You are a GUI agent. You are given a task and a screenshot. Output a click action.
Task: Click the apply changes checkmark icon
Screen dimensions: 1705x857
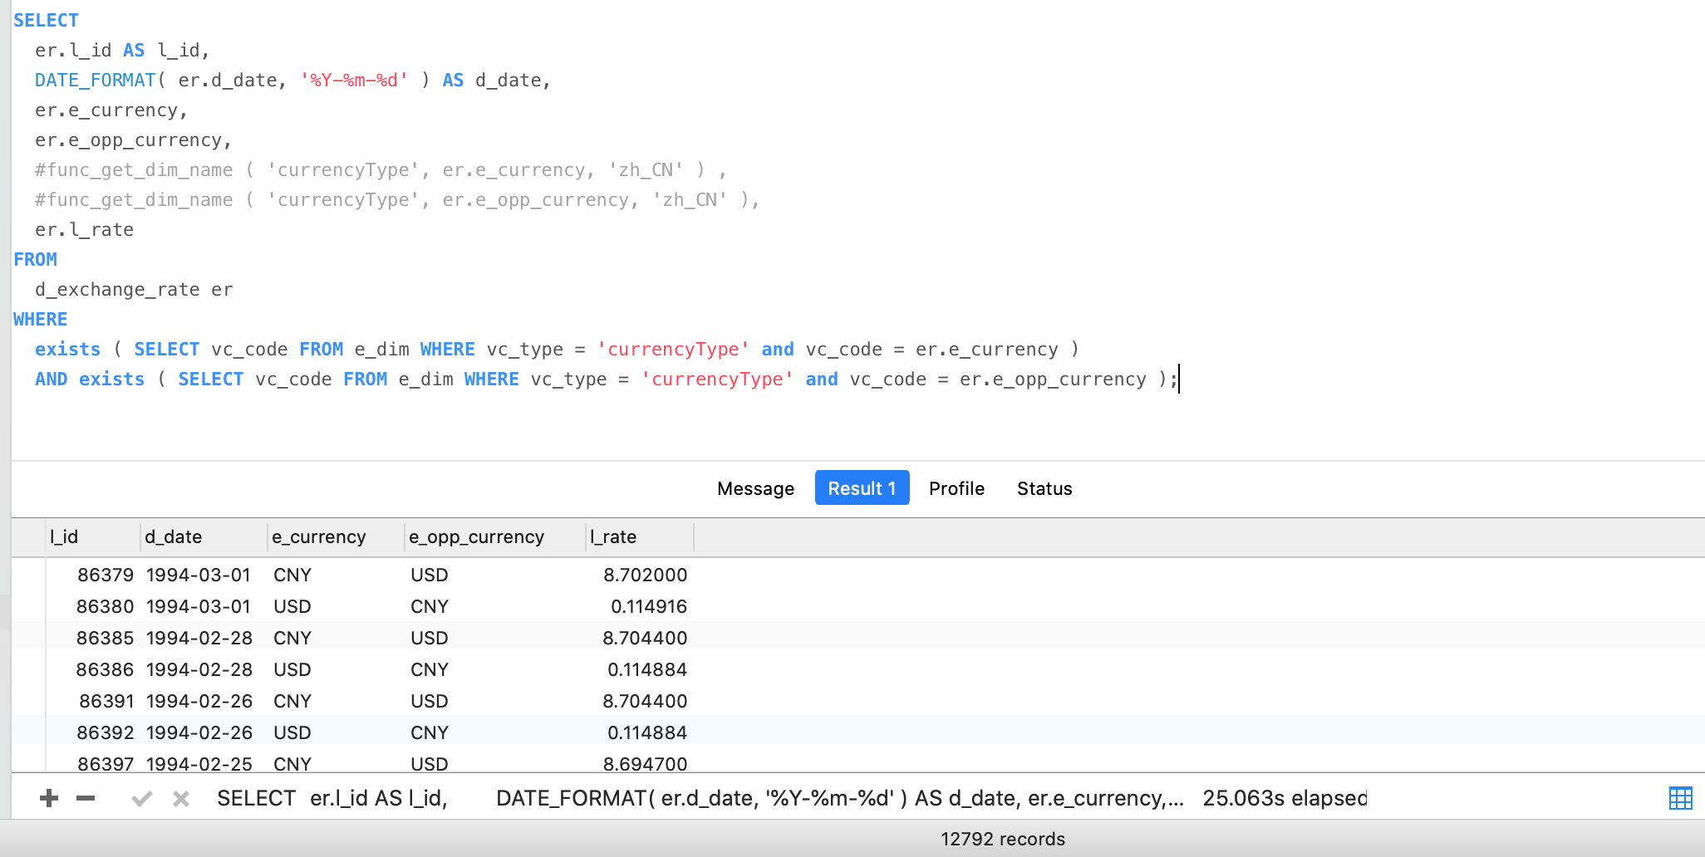(x=142, y=799)
